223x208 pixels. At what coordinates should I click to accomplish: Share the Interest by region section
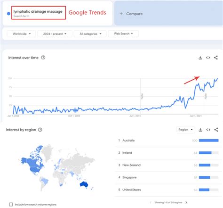pos(216,130)
